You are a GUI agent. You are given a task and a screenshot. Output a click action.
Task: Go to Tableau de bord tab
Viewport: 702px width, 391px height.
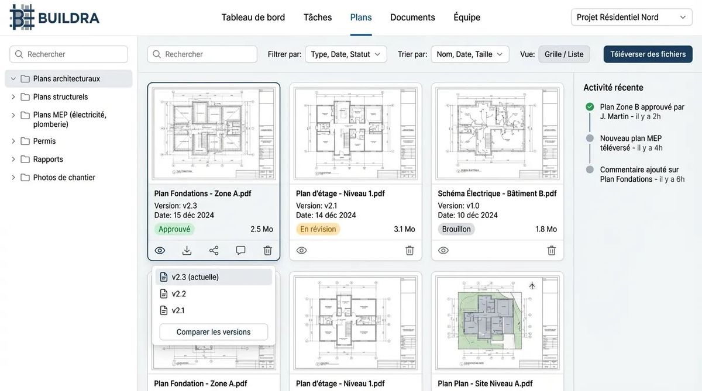[253, 18]
